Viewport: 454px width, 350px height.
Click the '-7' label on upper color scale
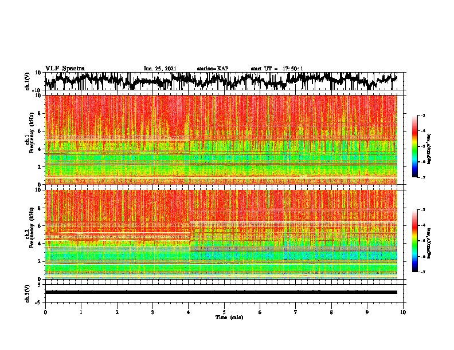pyautogui.click(x=422, y=177)
